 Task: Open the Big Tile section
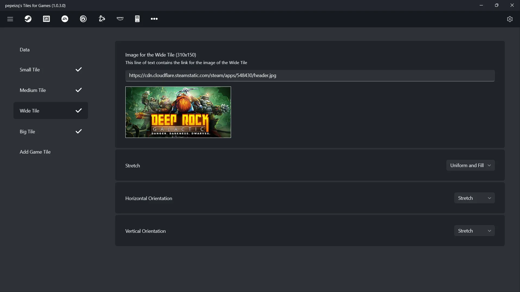coord(51,131)
